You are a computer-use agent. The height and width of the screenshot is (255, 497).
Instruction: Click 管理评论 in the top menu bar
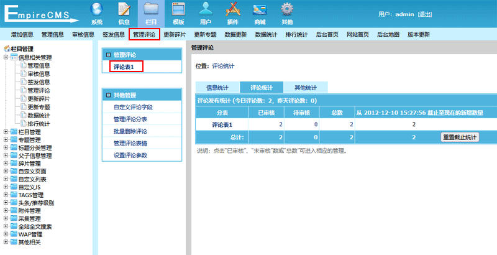[144, 34]
